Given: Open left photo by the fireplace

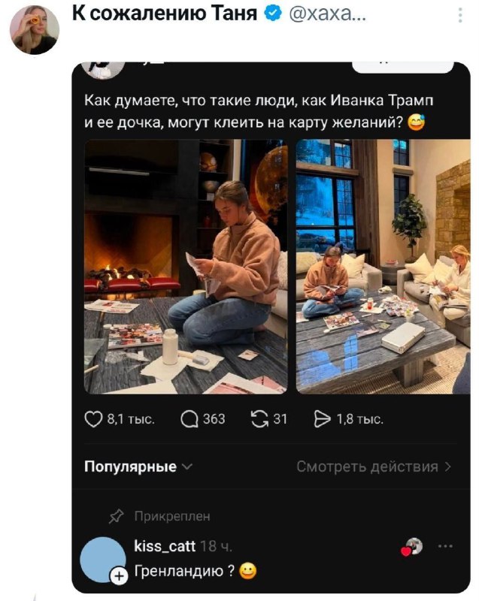Looking at the screenshot, I should [185, 266].
